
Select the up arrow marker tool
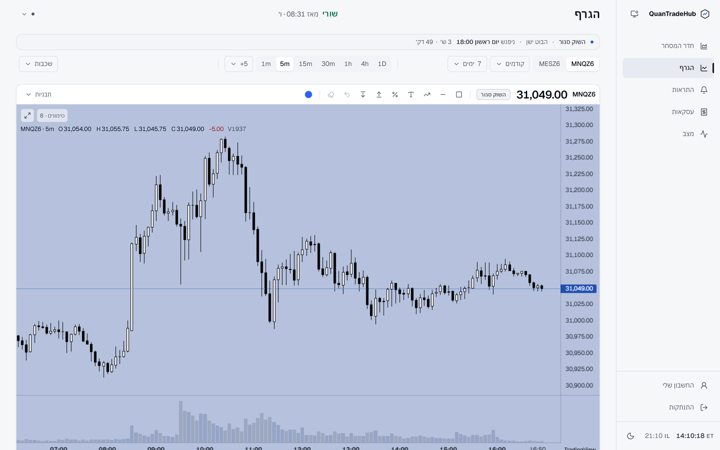[x=379, y=95]
